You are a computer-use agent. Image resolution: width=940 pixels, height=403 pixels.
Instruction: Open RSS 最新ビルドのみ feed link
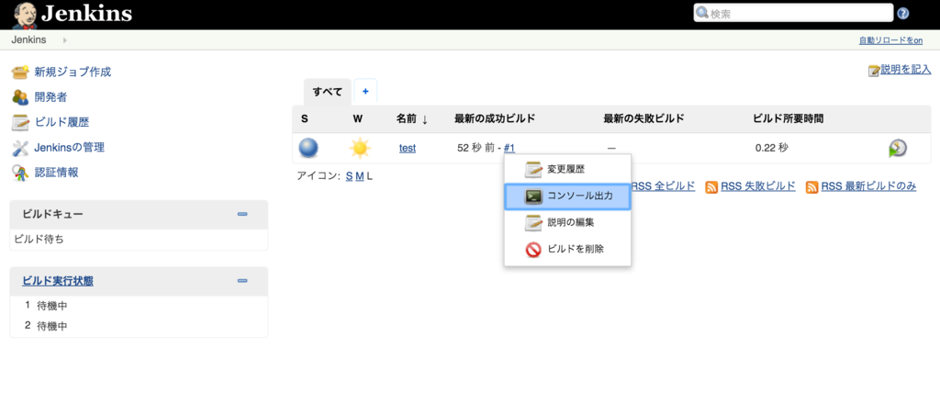pos(868,186)
